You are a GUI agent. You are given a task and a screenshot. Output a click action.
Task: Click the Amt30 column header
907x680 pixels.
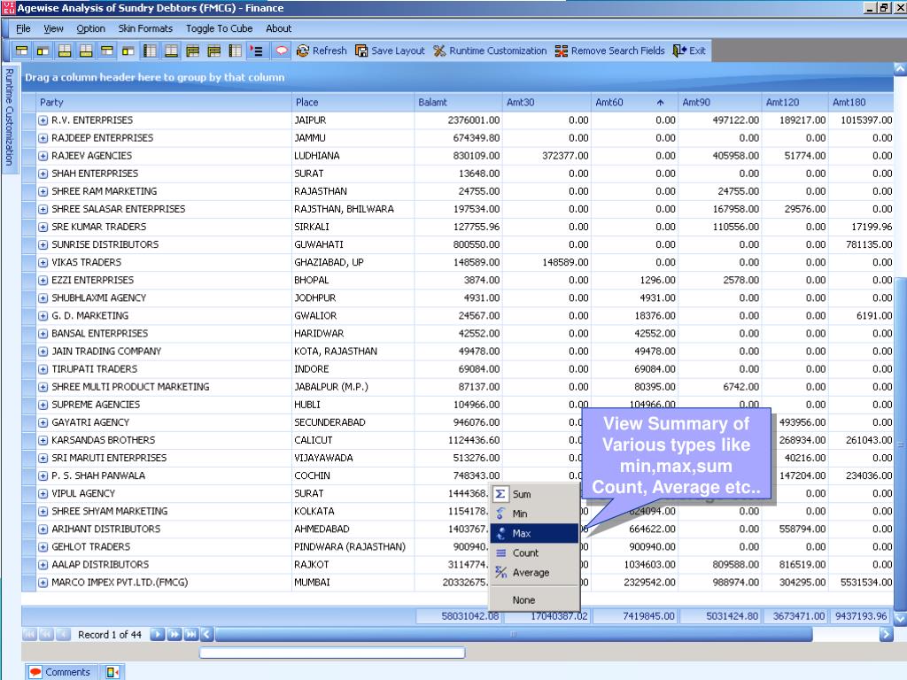pos(547,103)
